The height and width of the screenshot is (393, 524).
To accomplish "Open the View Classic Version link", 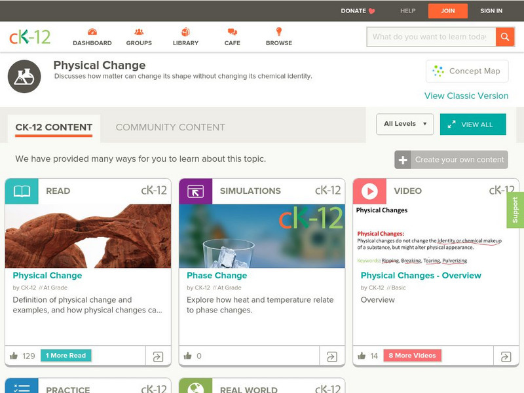I will tap(466, 96).
